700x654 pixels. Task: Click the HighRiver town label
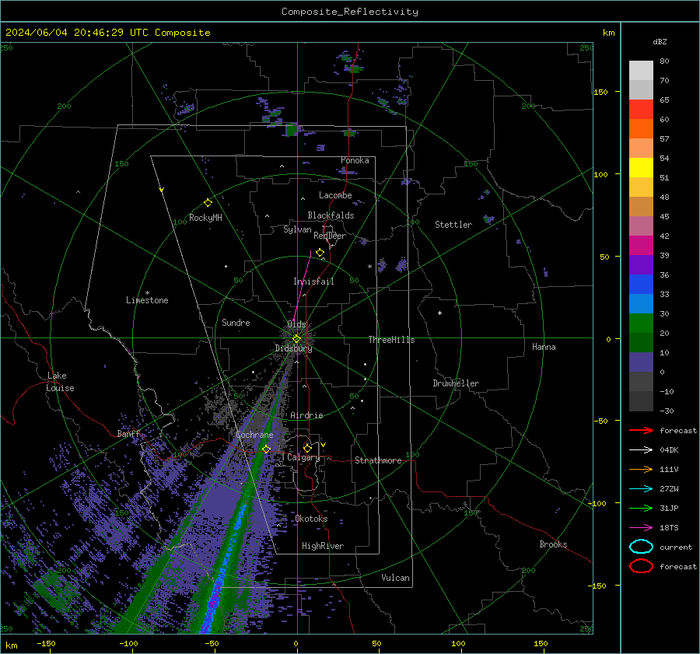pyautogui.click(x=323, y=546)
